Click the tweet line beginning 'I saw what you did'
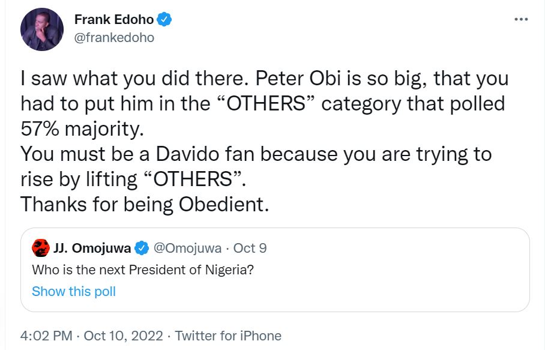545x350 pixels. (265, 79)
